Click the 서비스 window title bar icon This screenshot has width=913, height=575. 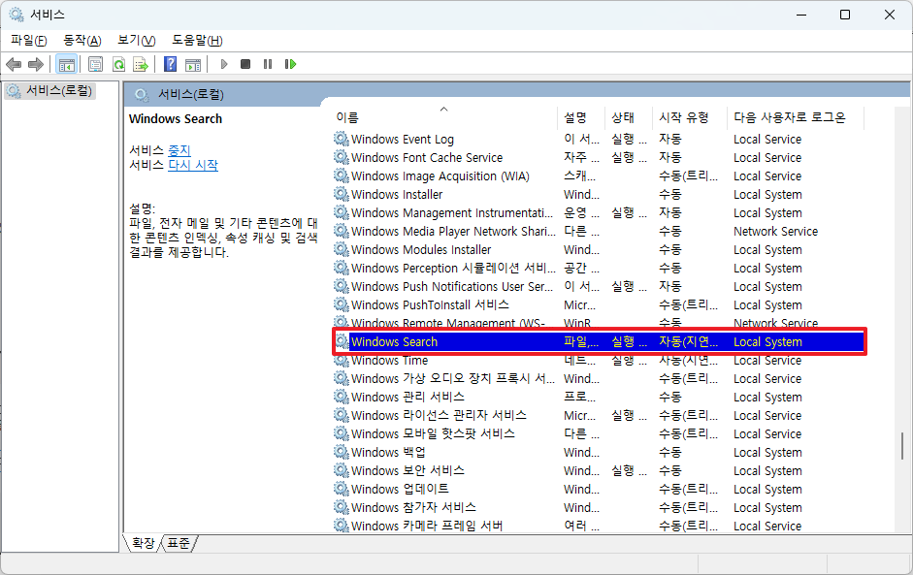click(x=16, y=14)
